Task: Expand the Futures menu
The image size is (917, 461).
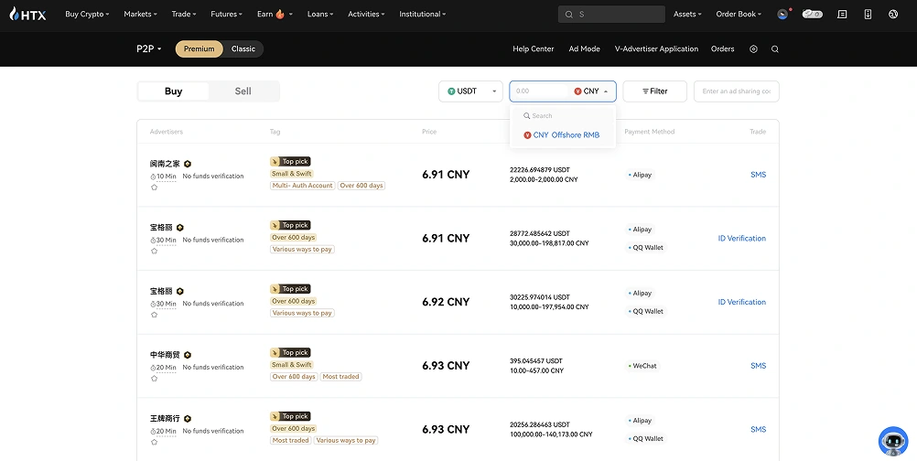Action: (x=227, y=14)
